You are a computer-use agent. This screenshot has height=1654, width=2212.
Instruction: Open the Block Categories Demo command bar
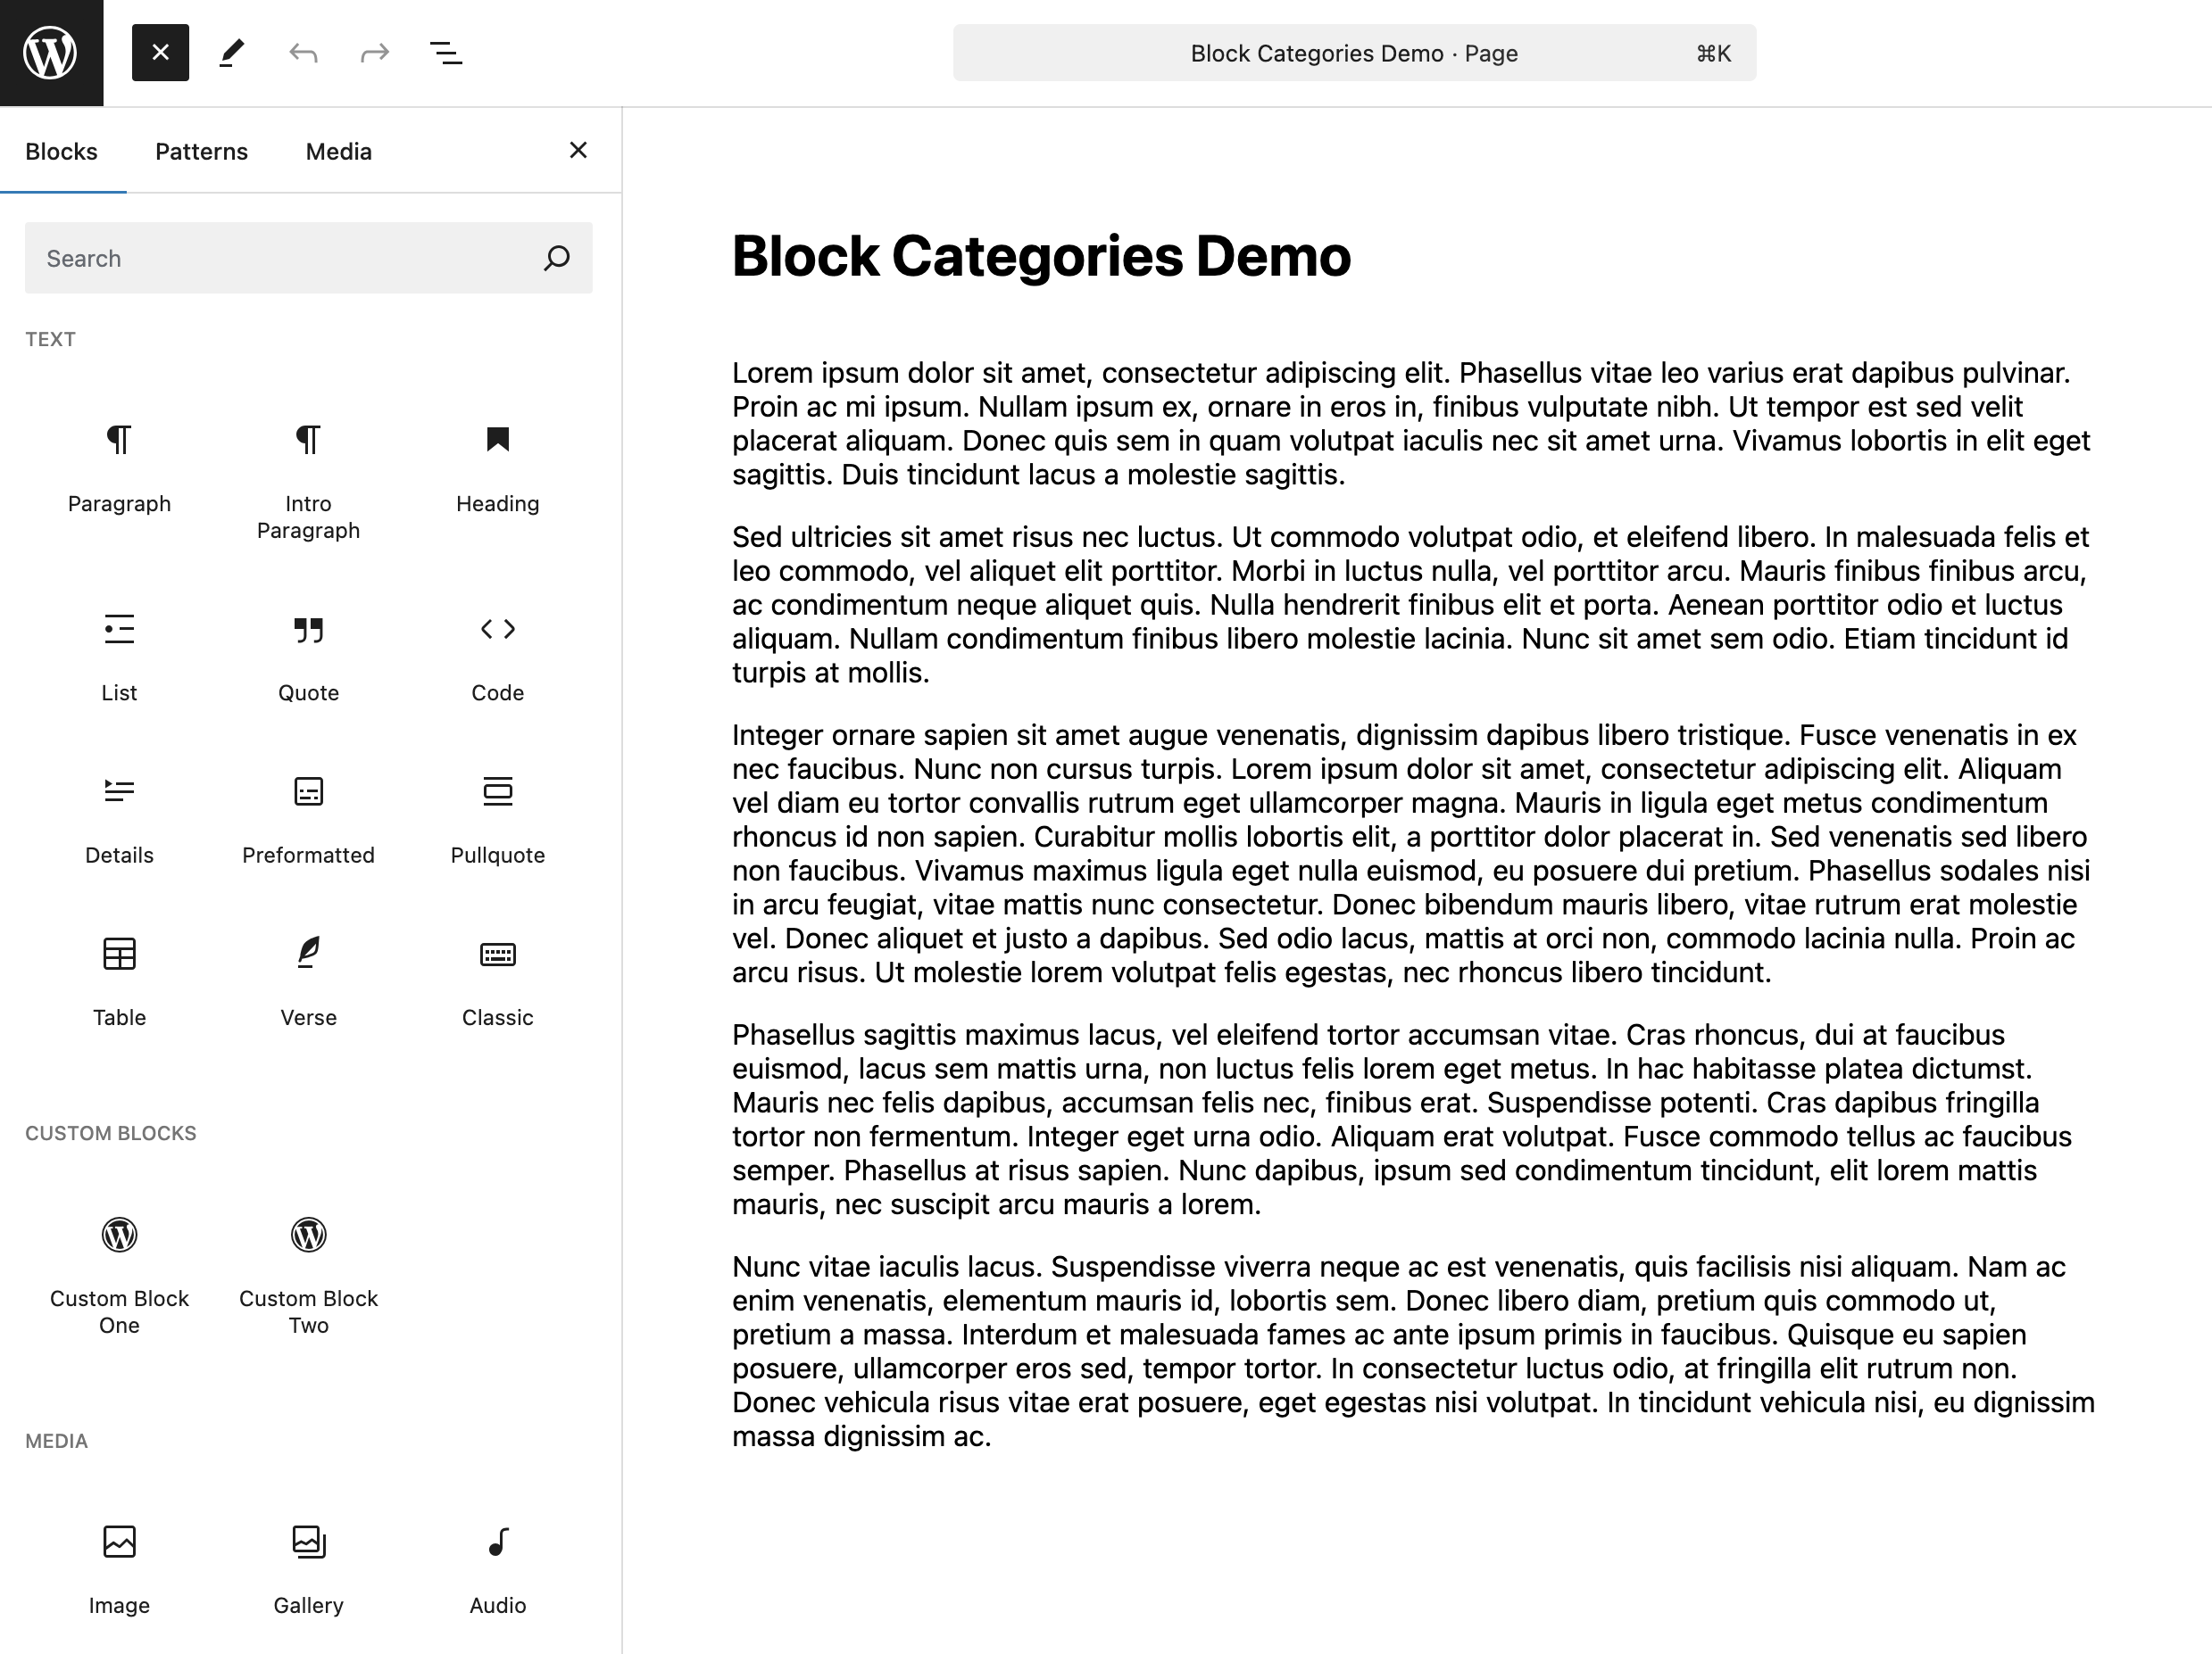1354,53
